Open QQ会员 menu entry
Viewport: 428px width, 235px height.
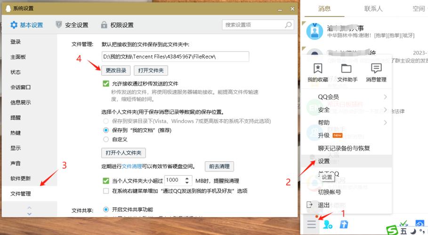pos(346,97)
